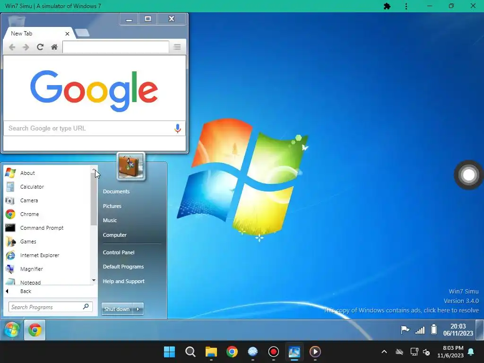The width and height of the screenshot is (484, 363).
Task: Click Google logo in Chrome window
Action: (x=94, y=91)
